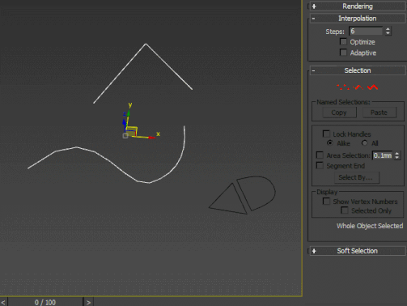This screenshot has width=407, height=306.
Task: Click the Steps value field
Action: pos(366,32)
